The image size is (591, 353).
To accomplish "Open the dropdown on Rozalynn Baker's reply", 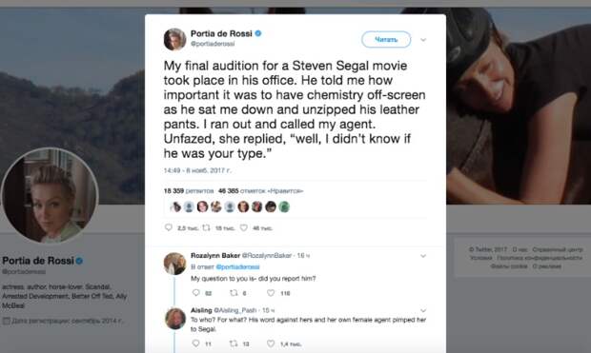I will [423, 256].
